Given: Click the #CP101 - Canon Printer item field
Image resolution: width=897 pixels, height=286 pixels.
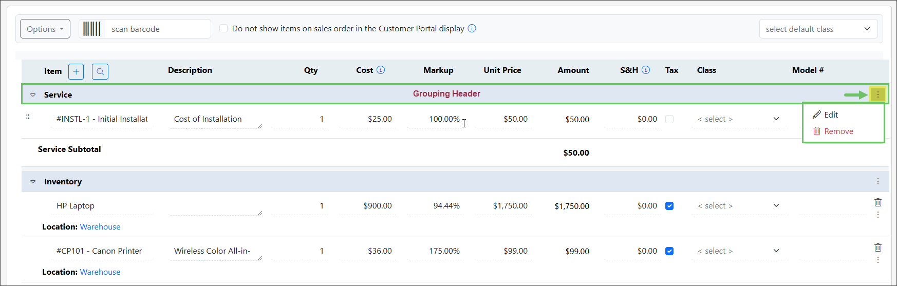Looking at the screenshot, I should click(x=102, y=251).
